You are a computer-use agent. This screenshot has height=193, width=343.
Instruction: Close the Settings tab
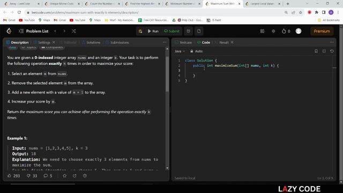[x=54, y=42]
